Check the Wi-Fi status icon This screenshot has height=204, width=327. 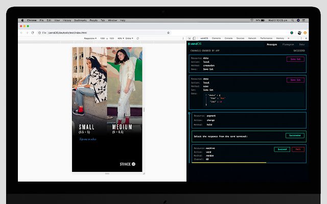[x=252, y=20]
